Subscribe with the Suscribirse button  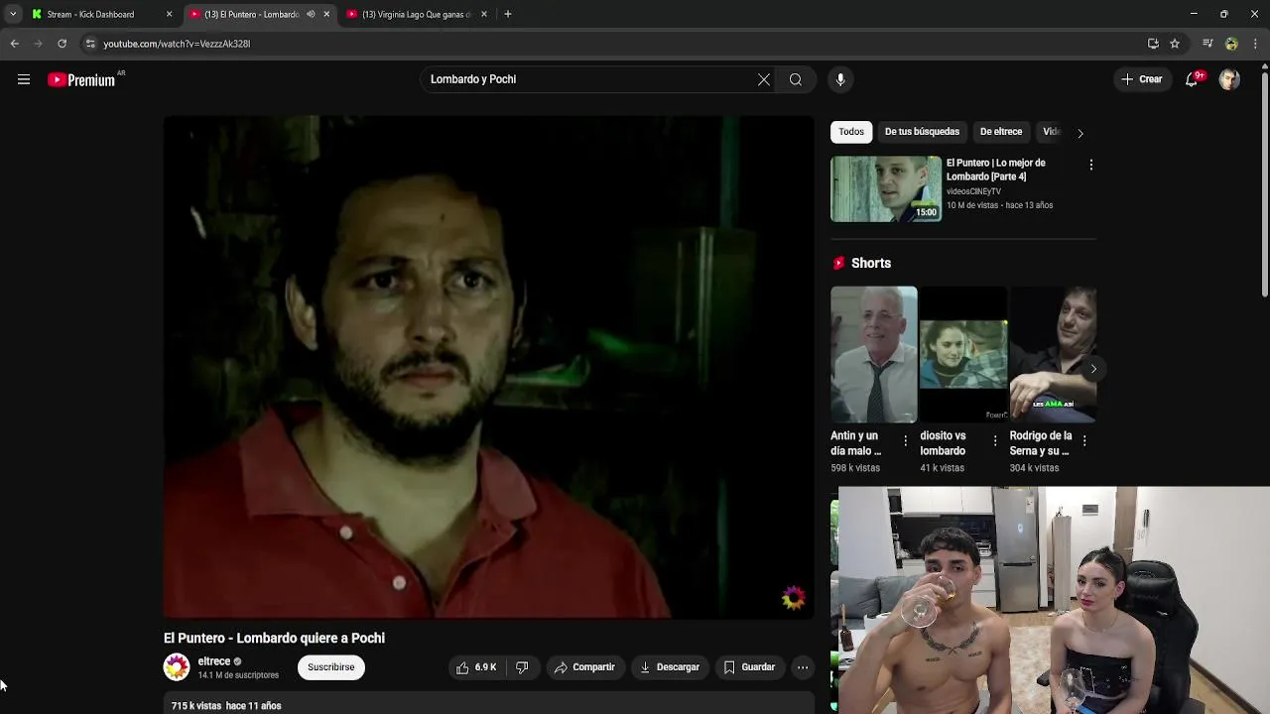(x=331, y=667)
